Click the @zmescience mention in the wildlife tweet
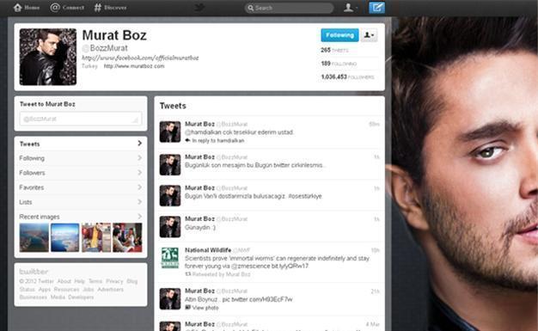This screenshot has width=538, height=331. point(250,267)
